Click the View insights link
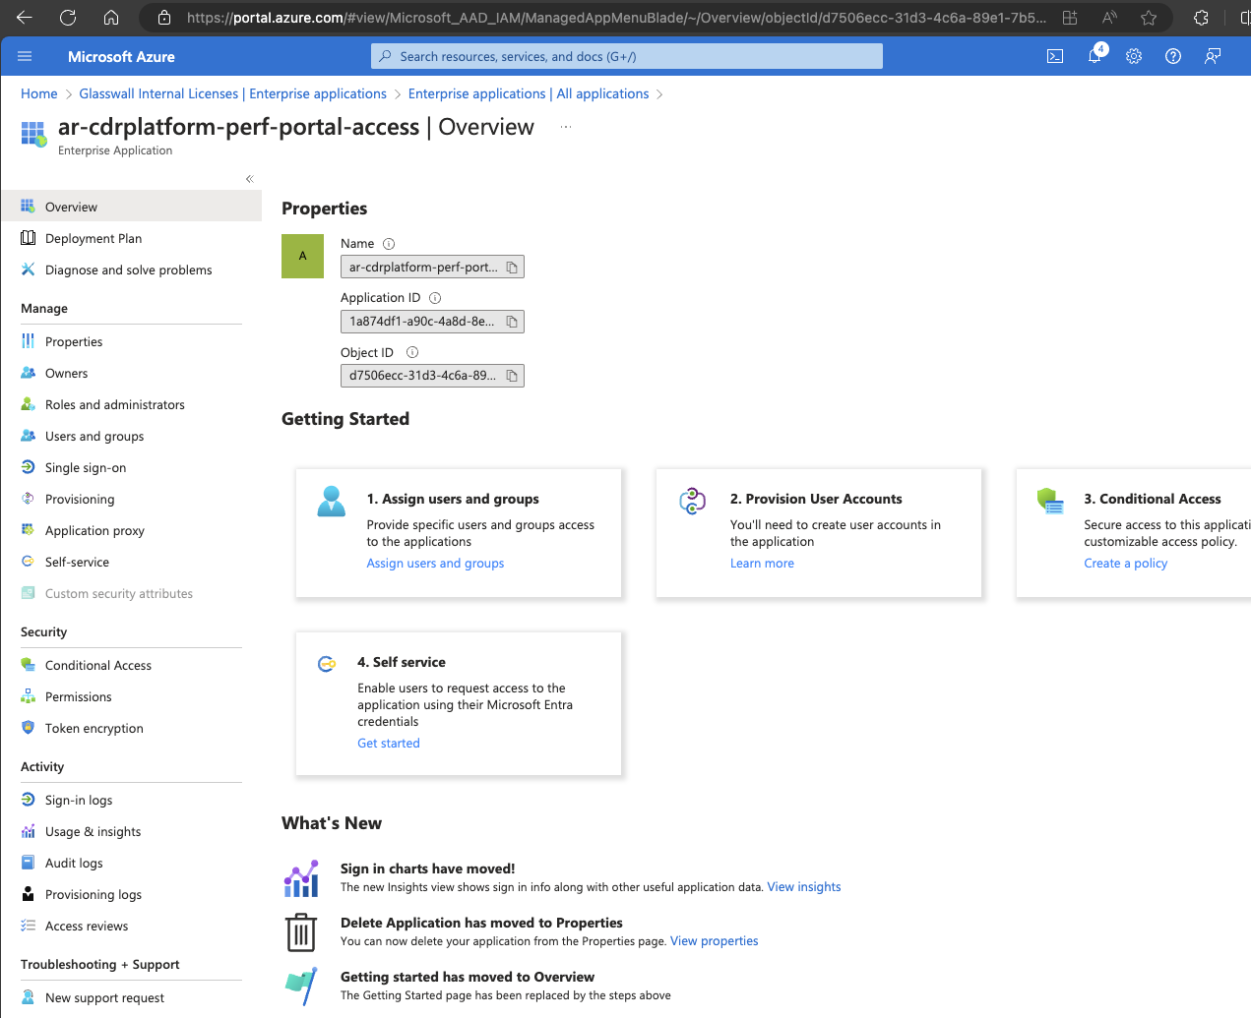Viewport: 1251px width, 1018px height. point(803,887)
